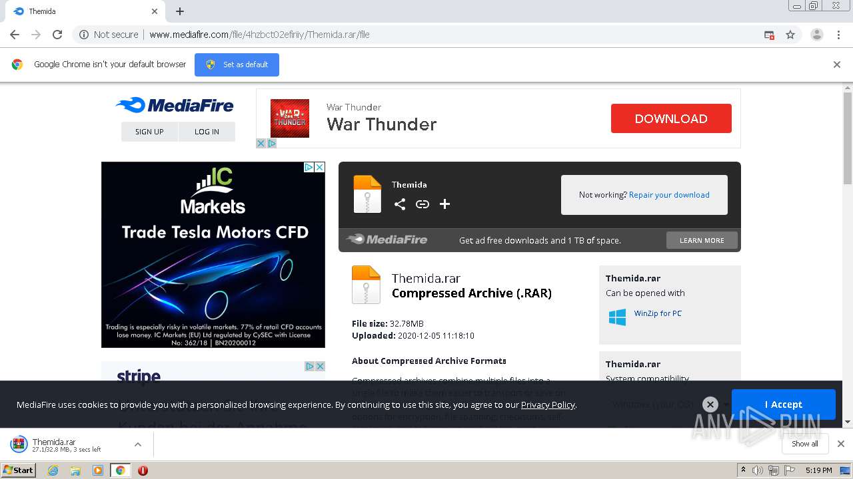Click the File size 32.78MB text
Image resolution: width=853 pixels, height=479 pixels.
tap(388, 324)
